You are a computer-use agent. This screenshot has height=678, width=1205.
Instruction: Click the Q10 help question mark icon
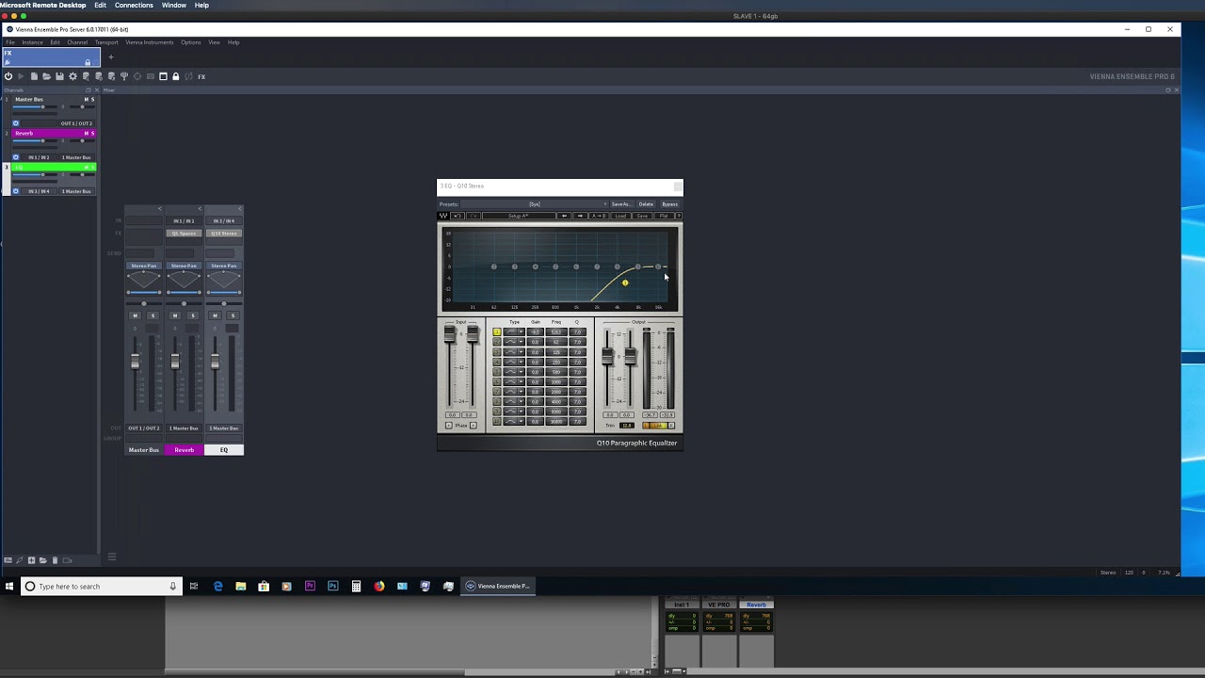coord(679,216)
